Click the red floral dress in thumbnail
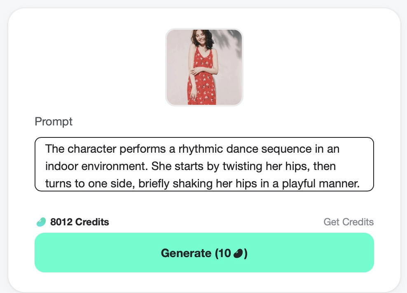 pos(202,83)
